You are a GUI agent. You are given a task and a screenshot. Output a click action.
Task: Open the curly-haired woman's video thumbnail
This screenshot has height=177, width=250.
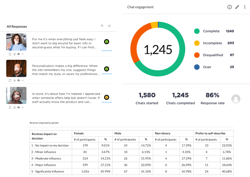pyautogui.click(x=16, y=42)
